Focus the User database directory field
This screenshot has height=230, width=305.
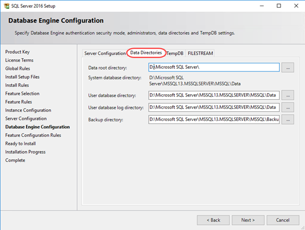pos(214,95)
